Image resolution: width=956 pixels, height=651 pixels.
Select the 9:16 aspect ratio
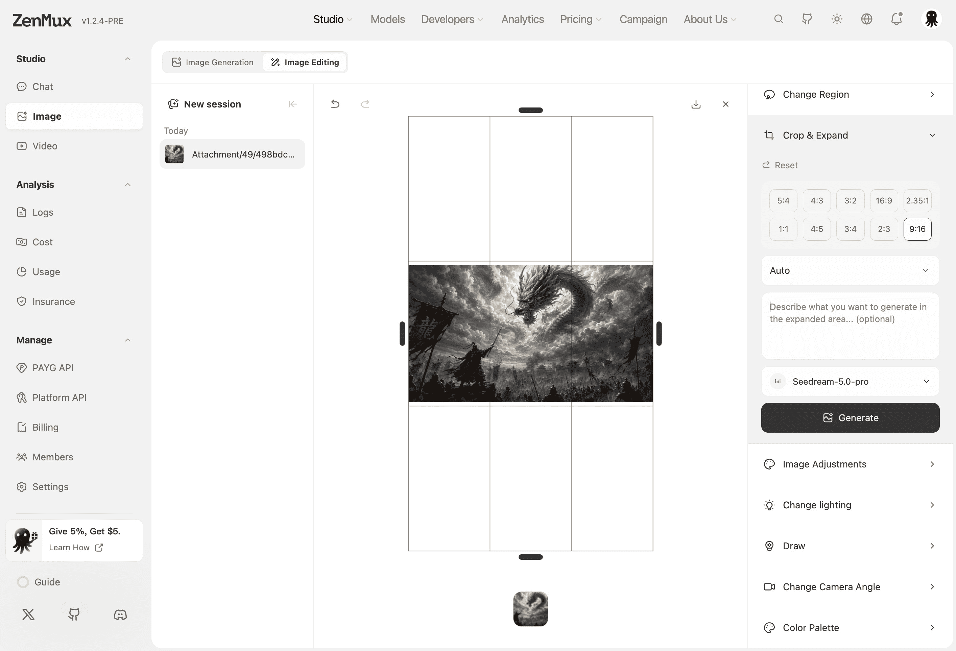click(917, 229)
